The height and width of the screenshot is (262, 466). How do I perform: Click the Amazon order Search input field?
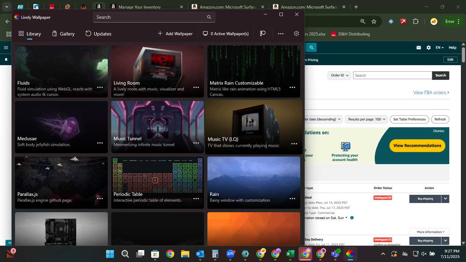tap(392, 75)
